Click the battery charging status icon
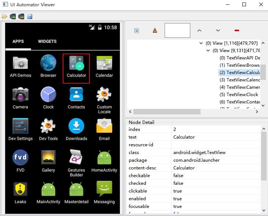The height and width of the screenshot is (216, 268). 100,27
